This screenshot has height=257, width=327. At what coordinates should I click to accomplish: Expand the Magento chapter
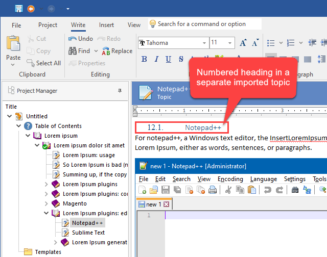pyautogui.click(x=46, y=203)
